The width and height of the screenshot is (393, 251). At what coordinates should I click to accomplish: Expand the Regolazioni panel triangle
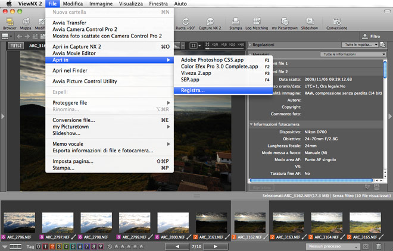pos(250,45)
